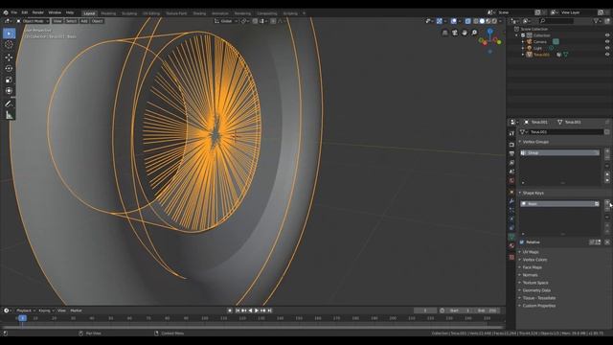Open the Window menu
Viewport: 613px width, 345px height.
click(55, 12)
